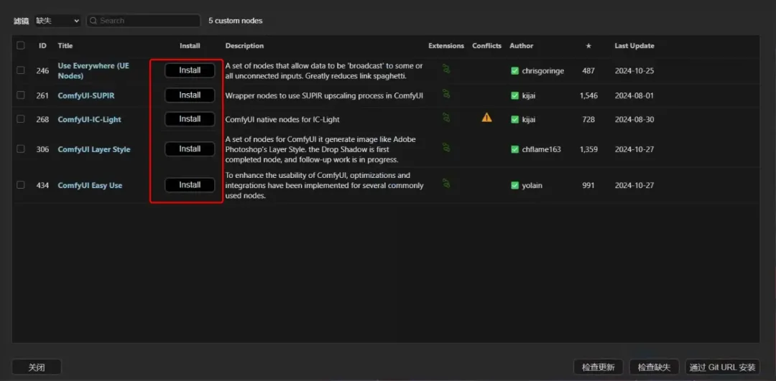Sort by the Author column header
Viewport: 776px width, 381px height.
click(522, 46)
